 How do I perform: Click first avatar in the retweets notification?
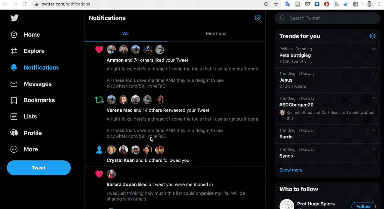click(111, 100)
